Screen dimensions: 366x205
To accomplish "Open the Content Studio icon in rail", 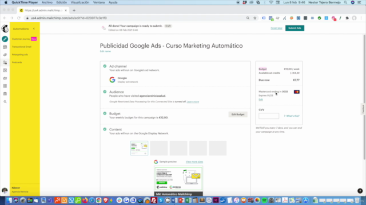I will pyautogui.click(x=5, y=78).
